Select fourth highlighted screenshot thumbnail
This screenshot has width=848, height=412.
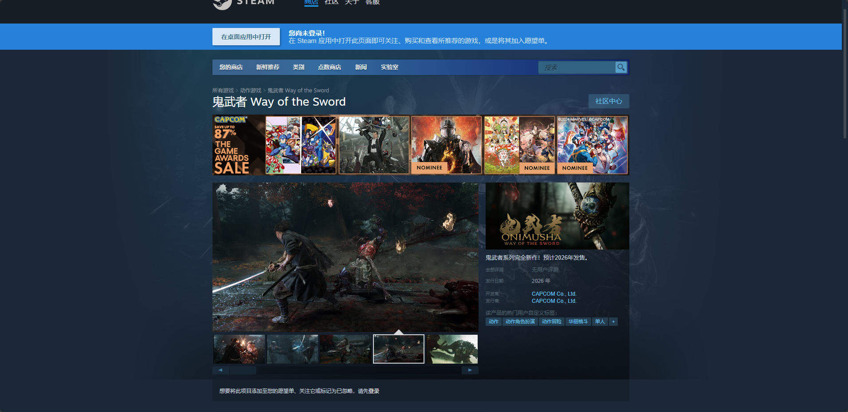399,349
